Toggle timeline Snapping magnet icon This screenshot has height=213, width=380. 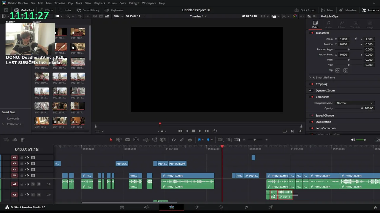pos(174,140)
